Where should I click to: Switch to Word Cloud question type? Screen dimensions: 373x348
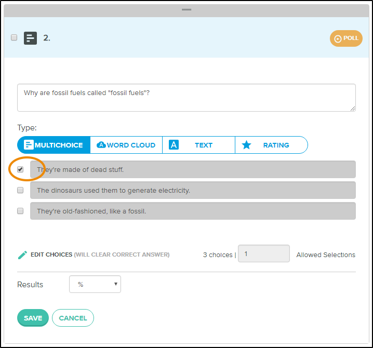[x=126, y=145]
